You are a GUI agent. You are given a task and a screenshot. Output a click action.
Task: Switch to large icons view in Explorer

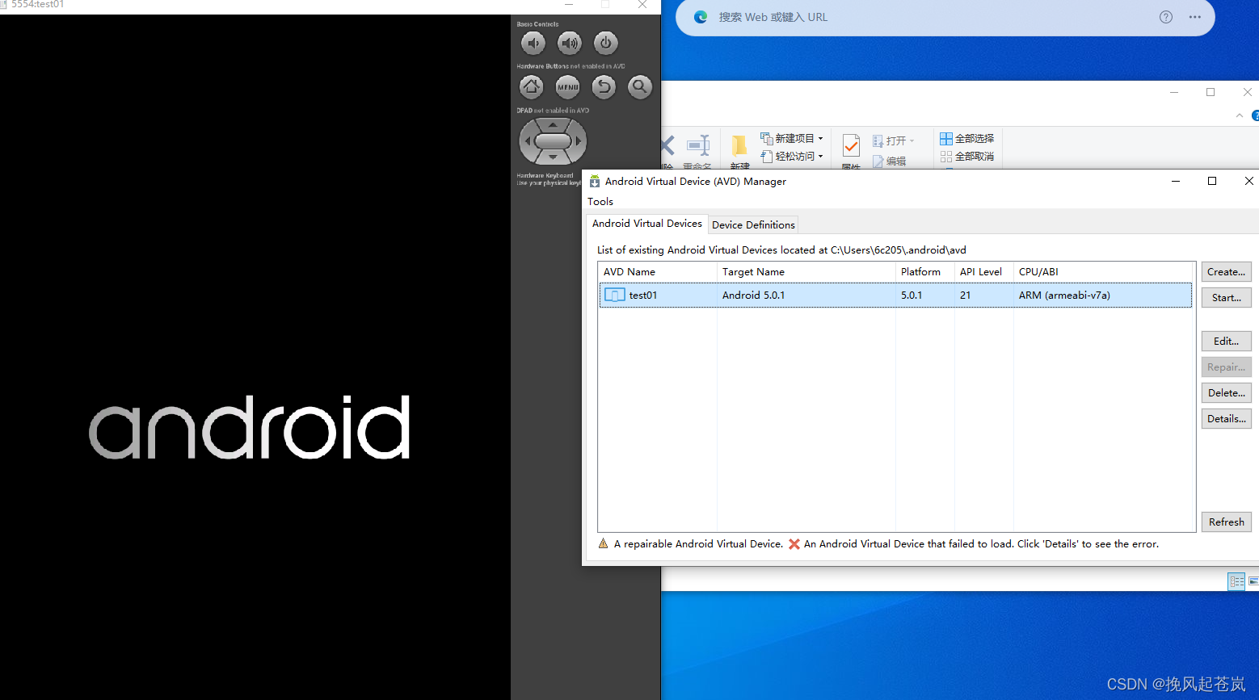pyautogui.click(x=1254, y=581)
